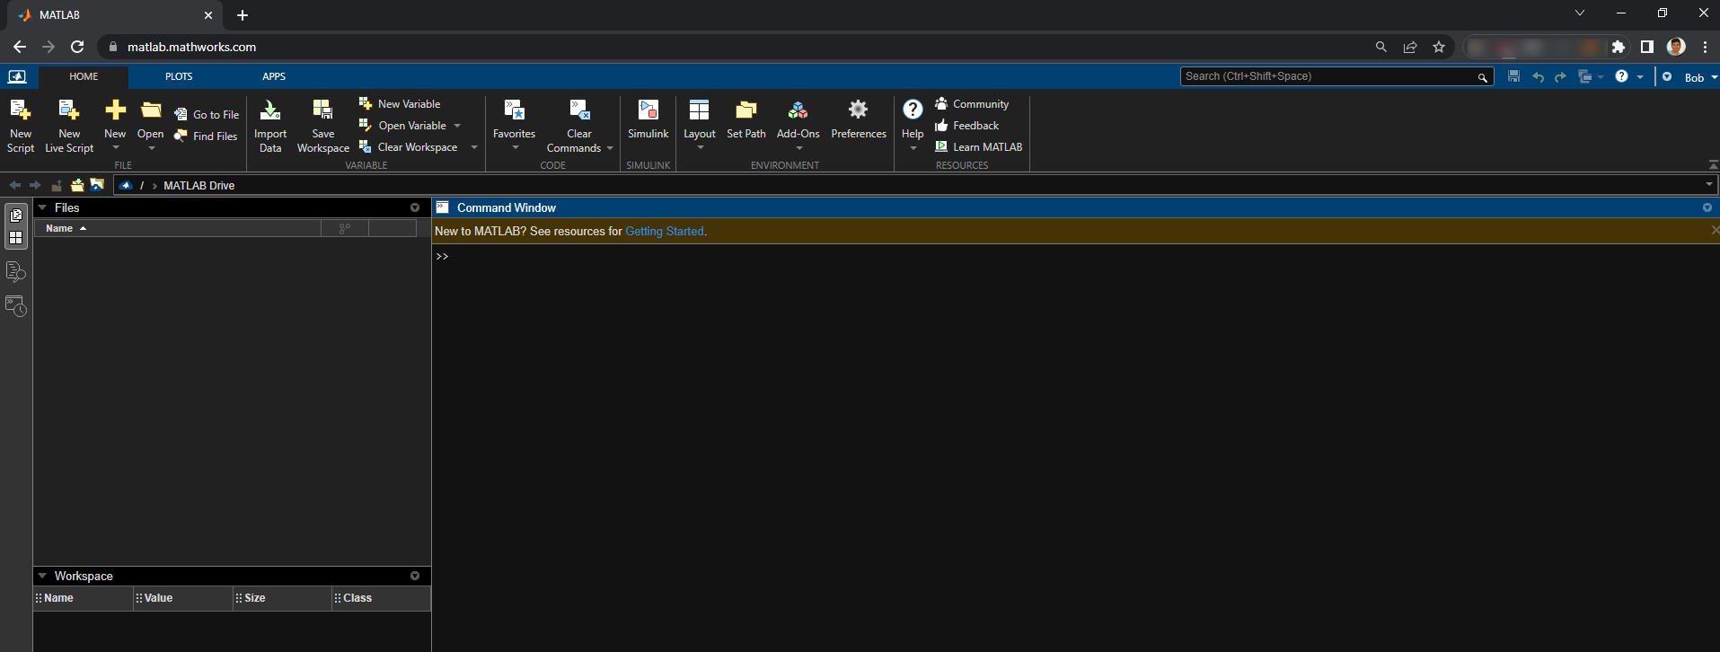Screen dimensions: 1720x652
Task: Switch to the HOME tab
Action: click(84, 76)
